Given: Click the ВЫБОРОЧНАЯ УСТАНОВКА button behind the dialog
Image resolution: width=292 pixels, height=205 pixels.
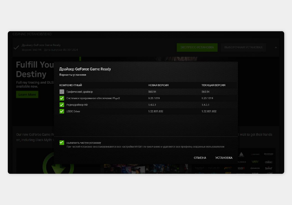Looking at the screenshot, I should pos(243,47).
